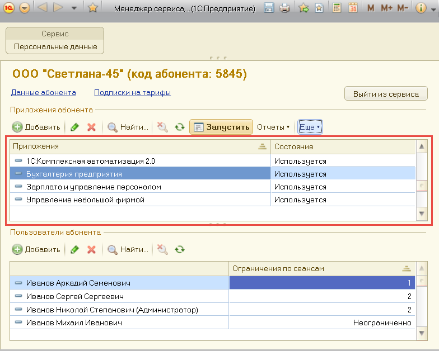Select Бухгалтерия предприятия row
This screenshot has width=439, height=351.
pos(140,174)
